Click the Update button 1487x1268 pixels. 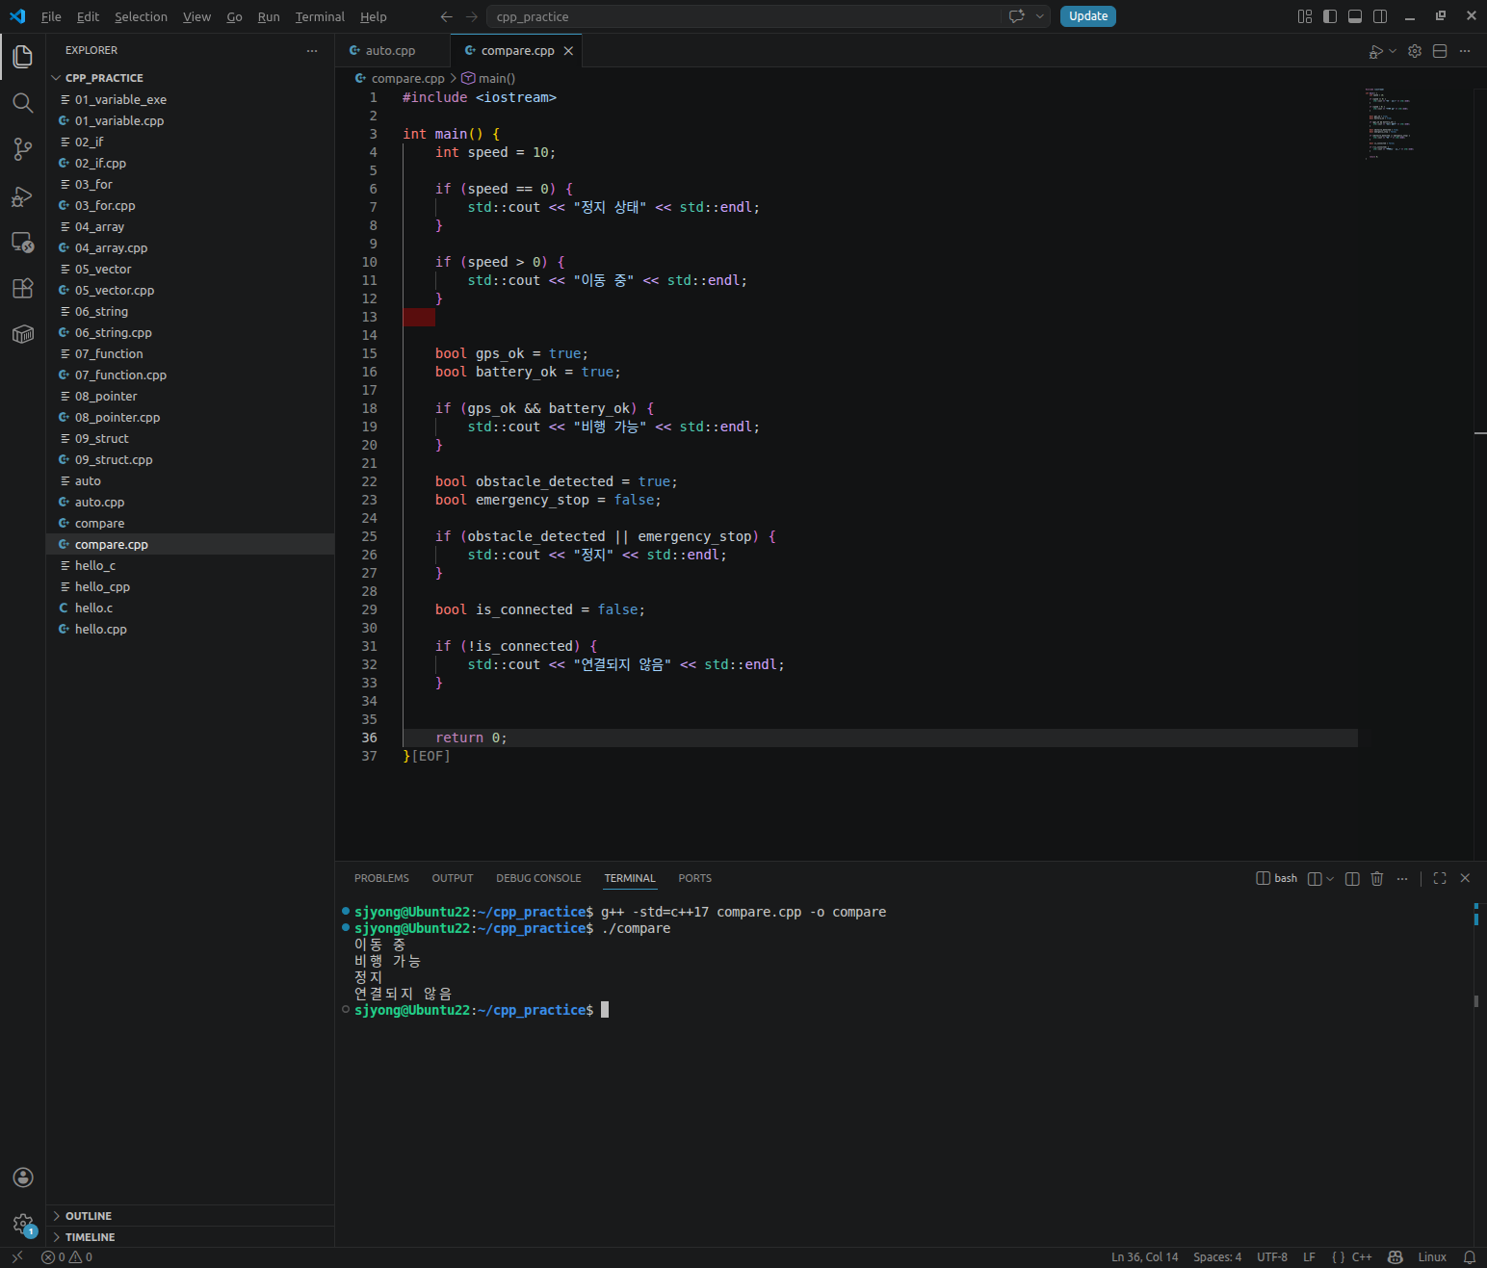point(1087,16)
